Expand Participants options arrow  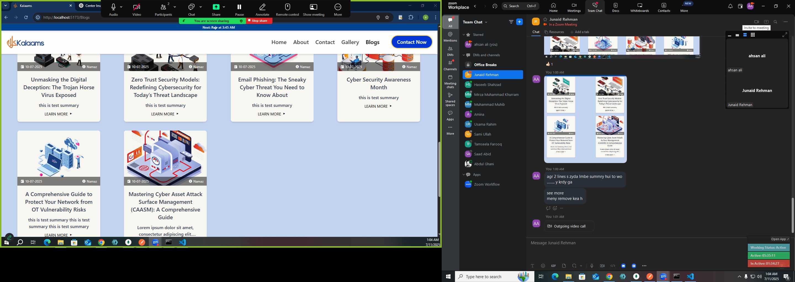[x=175, y=7]
